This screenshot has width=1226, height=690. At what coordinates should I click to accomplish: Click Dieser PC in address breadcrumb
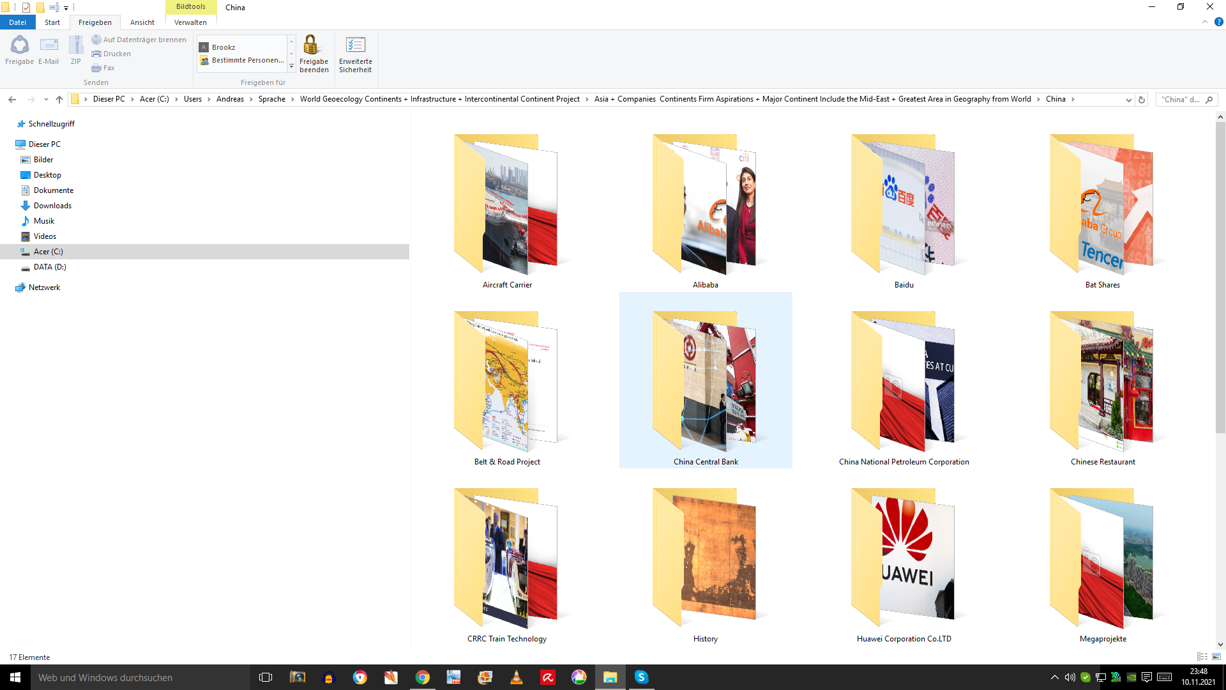[109, 99]
